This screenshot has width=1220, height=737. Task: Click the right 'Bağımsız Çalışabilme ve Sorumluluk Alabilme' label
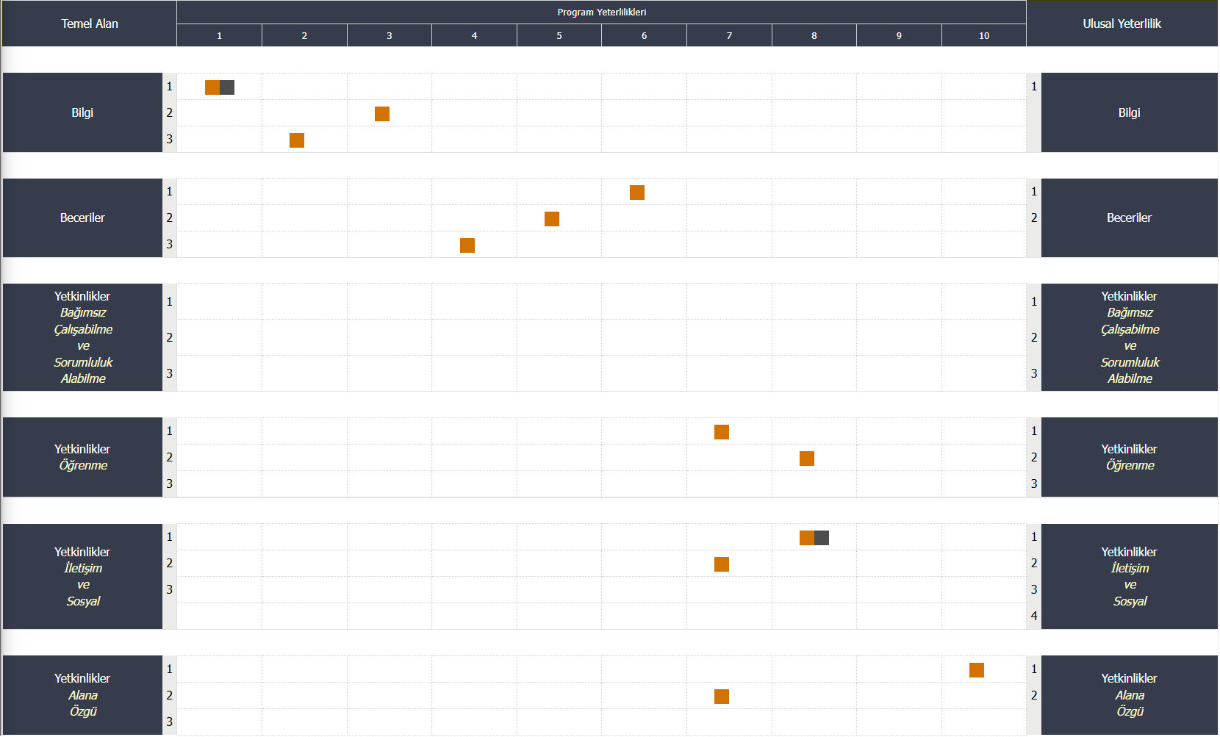coord(1130,337)
